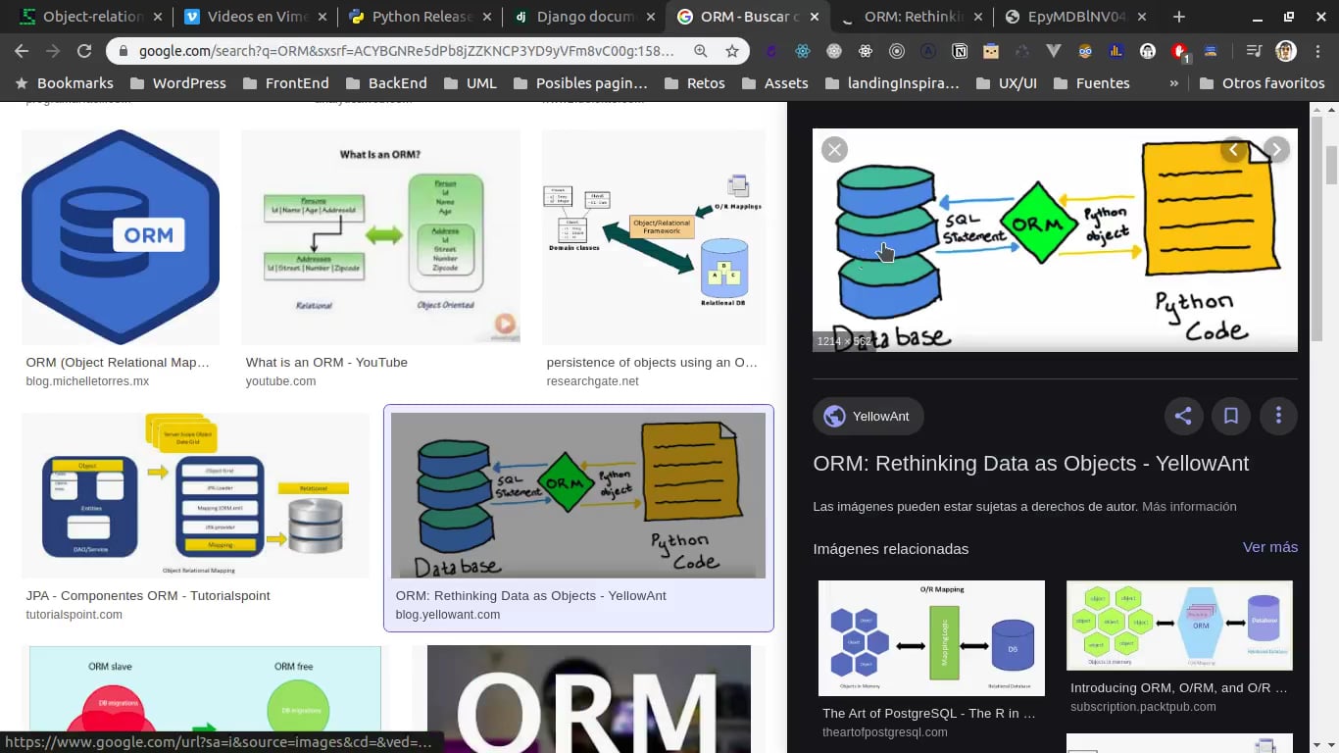This screenshot has width=1339, height=753.
Task: Click the tutorialspoint.com source text
Action: coord(74,615)
